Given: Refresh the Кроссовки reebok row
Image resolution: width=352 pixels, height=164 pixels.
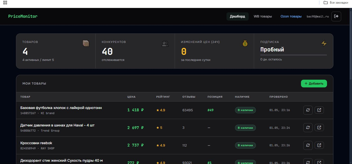Looking at the screenshot, I should pyautogui.click(x=308, y=145).
